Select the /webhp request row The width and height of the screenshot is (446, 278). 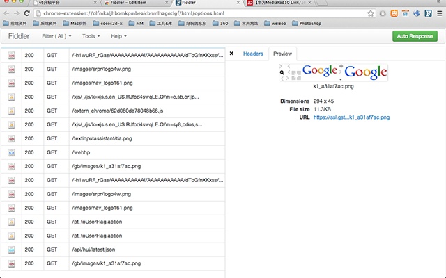pyautogui.click(x=113, y=153)
